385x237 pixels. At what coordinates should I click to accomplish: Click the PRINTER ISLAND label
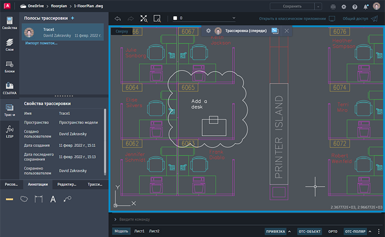(279, 137)
